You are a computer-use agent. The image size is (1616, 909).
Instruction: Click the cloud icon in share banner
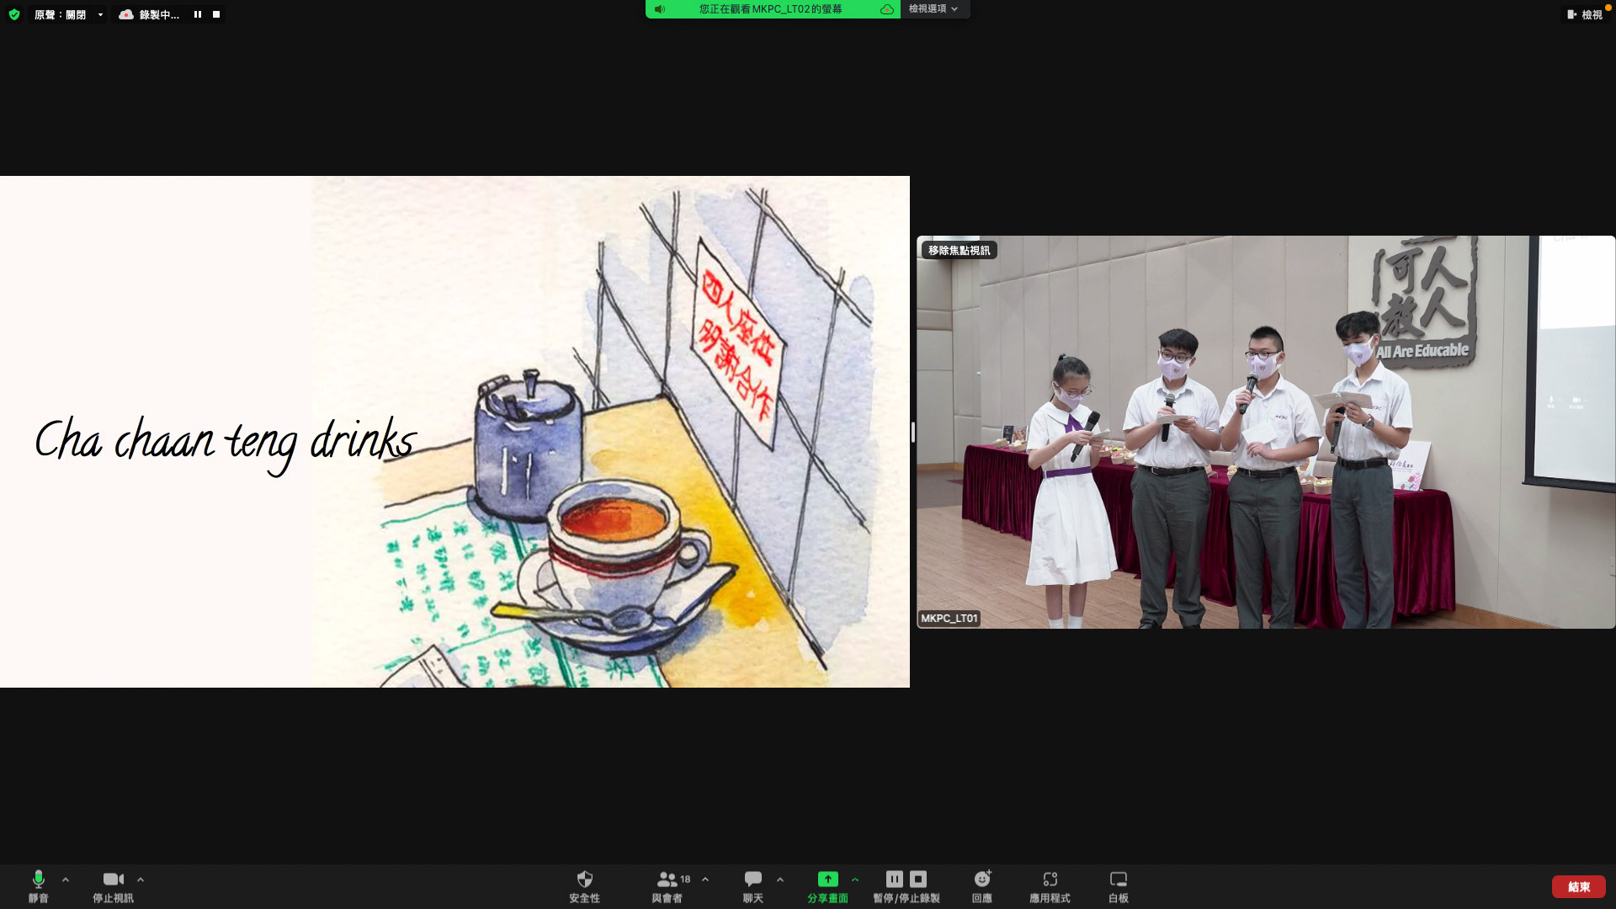(x=886, y=9)
